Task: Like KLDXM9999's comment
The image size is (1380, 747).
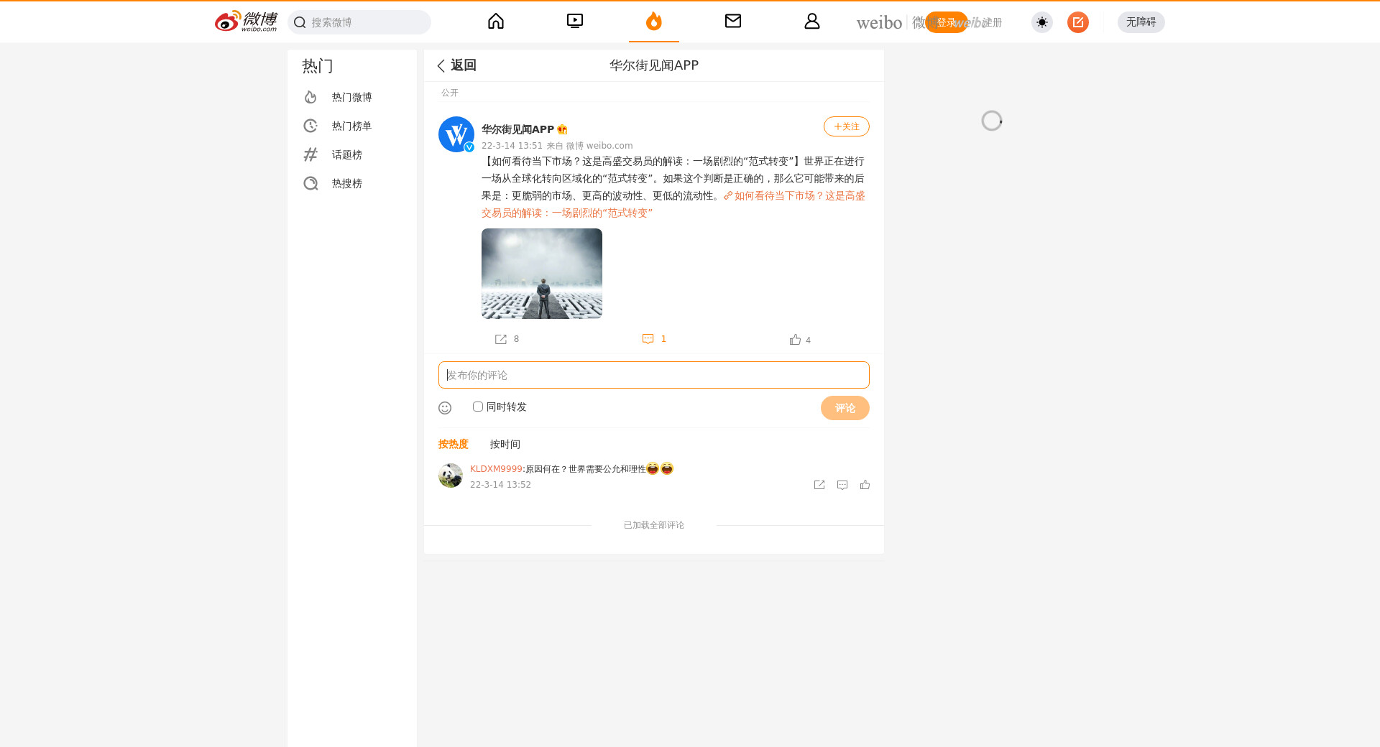Action: click(x=865, y=485)
